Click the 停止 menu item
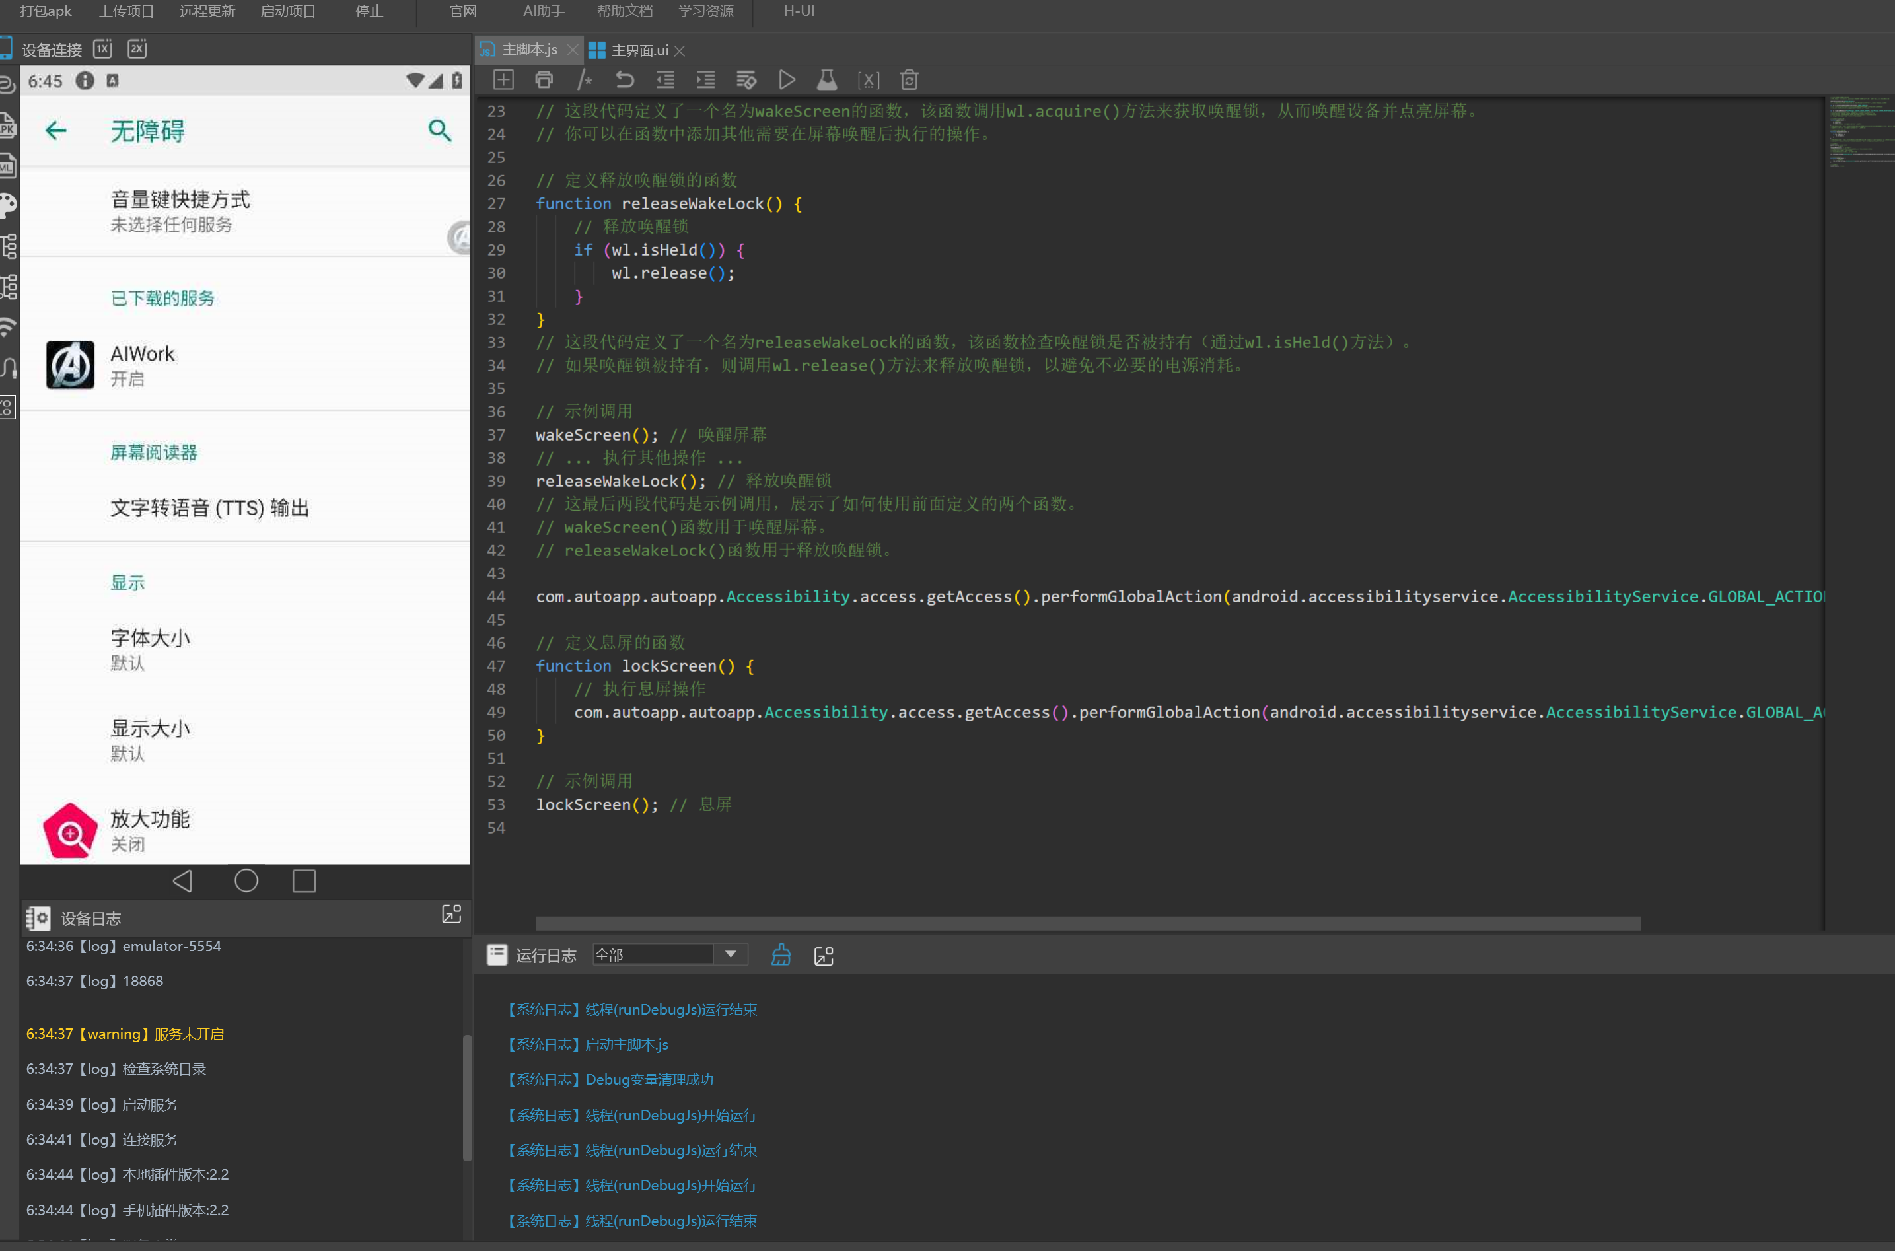 click(369, 11)
